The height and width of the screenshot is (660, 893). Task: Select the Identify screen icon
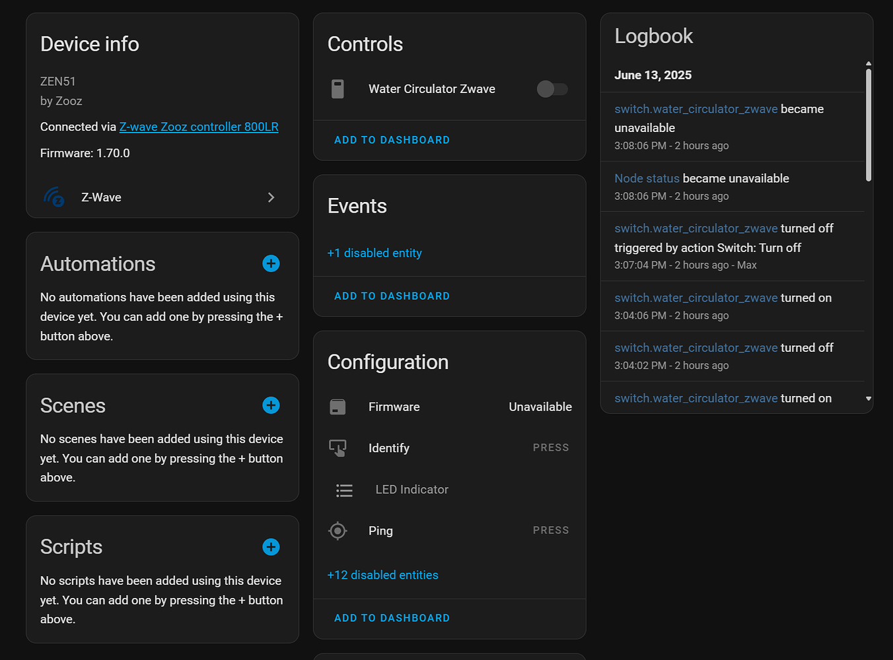338,447
